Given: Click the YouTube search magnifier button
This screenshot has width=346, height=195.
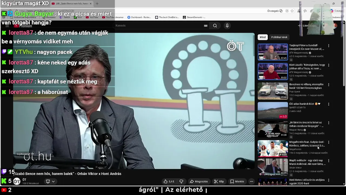Looking at the screenshot, I should coord(215,26).
